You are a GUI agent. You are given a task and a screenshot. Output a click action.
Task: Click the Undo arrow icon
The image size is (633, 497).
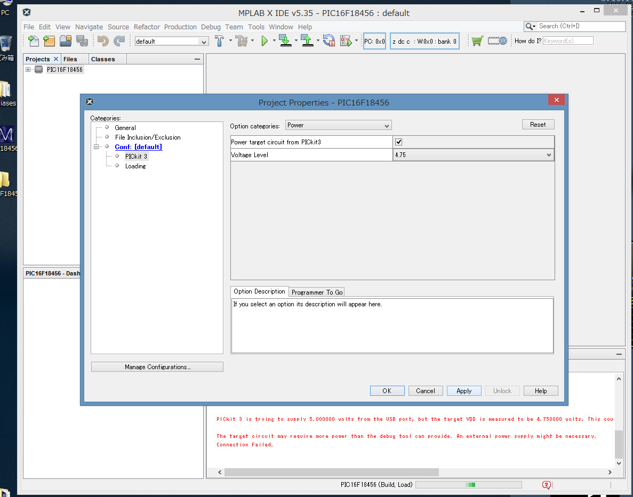(103, 40)
